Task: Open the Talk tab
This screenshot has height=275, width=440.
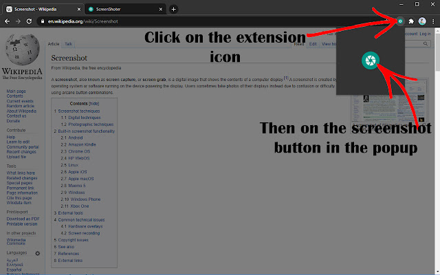Action: tap(68, 44)
